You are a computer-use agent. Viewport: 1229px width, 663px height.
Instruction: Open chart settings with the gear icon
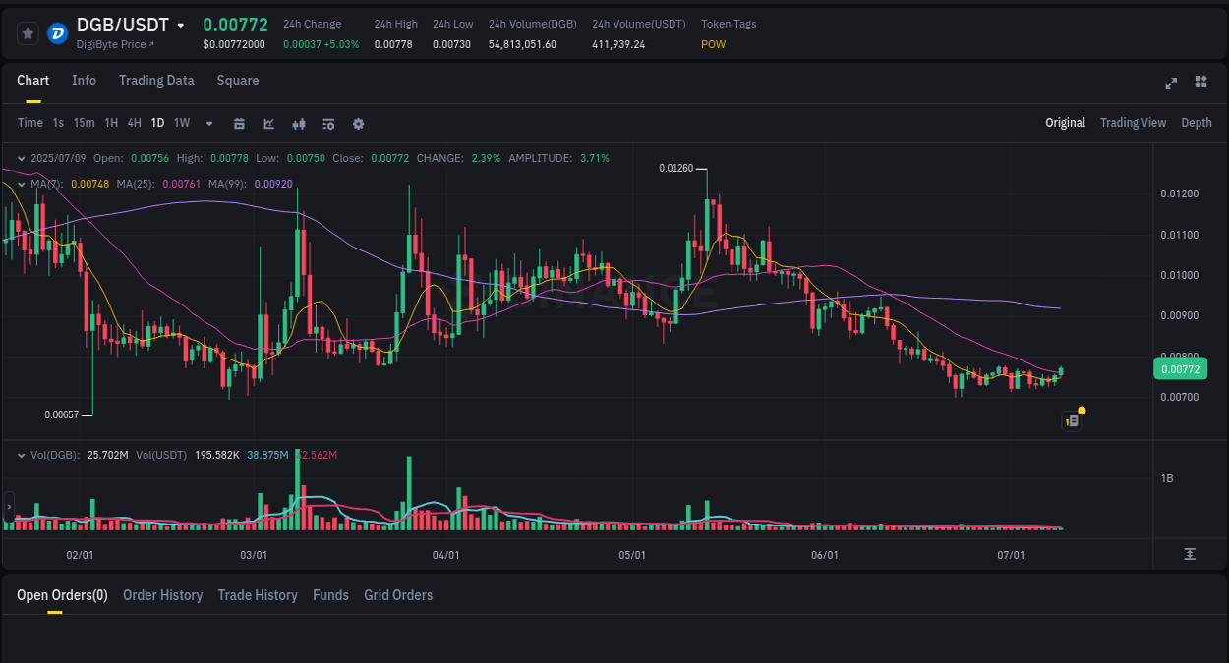[x=359, y=123]
